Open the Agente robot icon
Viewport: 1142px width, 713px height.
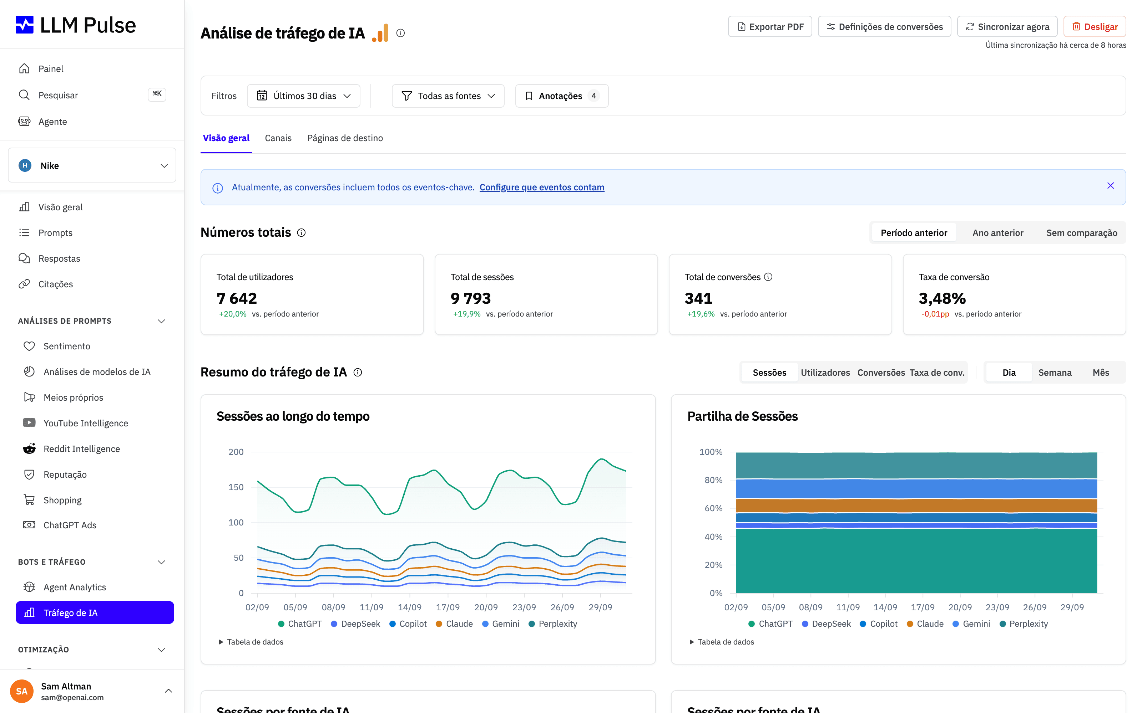coord(24,121)
